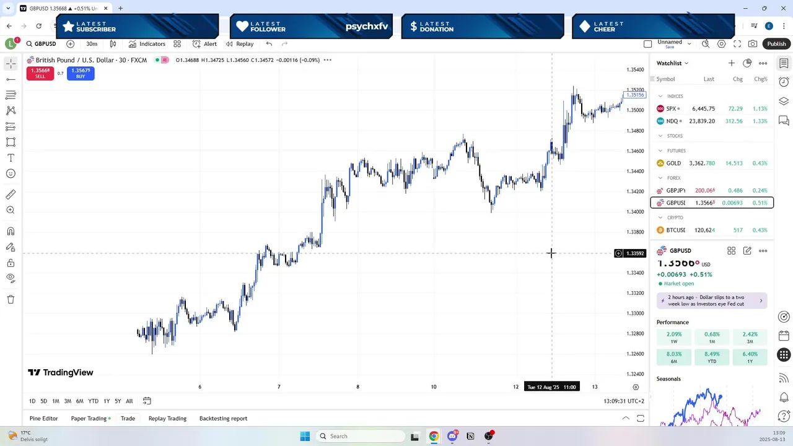Screen dimensions: 793x446
Task: Create an Alert from the toolbar
Action: tap(204, 44)
